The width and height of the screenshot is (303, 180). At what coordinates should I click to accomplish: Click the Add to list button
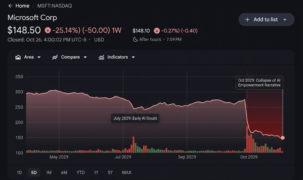[266, 19]
